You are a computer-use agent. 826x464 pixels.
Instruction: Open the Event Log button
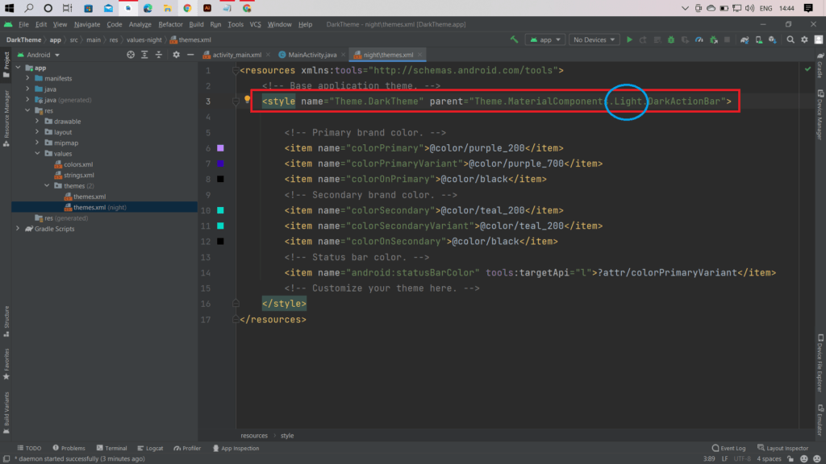(x=728, y=448)
